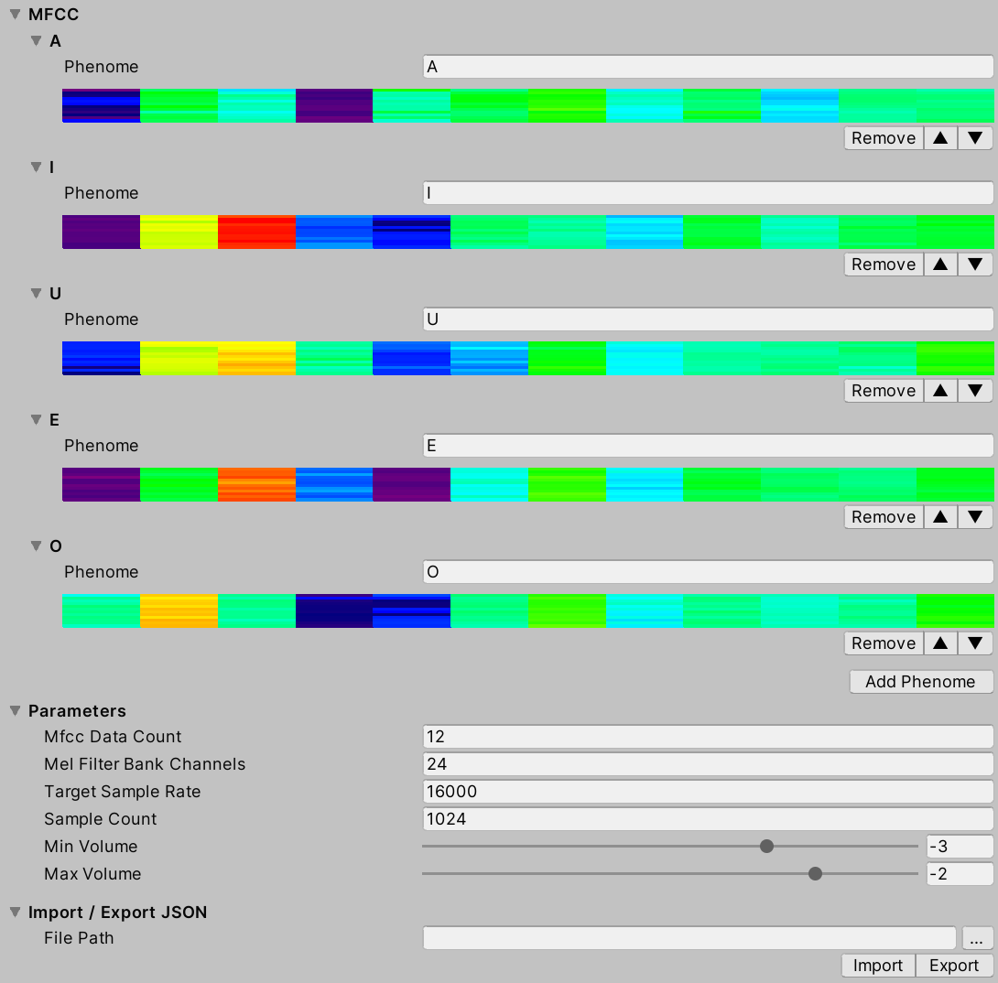Click the Export button
This screenshot has width=998, height=983.
954,966
